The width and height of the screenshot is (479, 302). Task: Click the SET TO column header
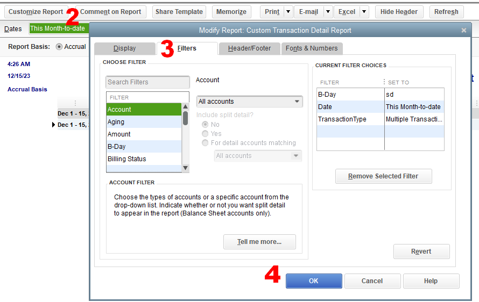[x=398, y=82]
